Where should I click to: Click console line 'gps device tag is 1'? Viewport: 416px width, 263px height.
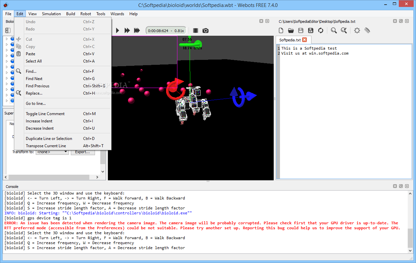coord(38,218)
